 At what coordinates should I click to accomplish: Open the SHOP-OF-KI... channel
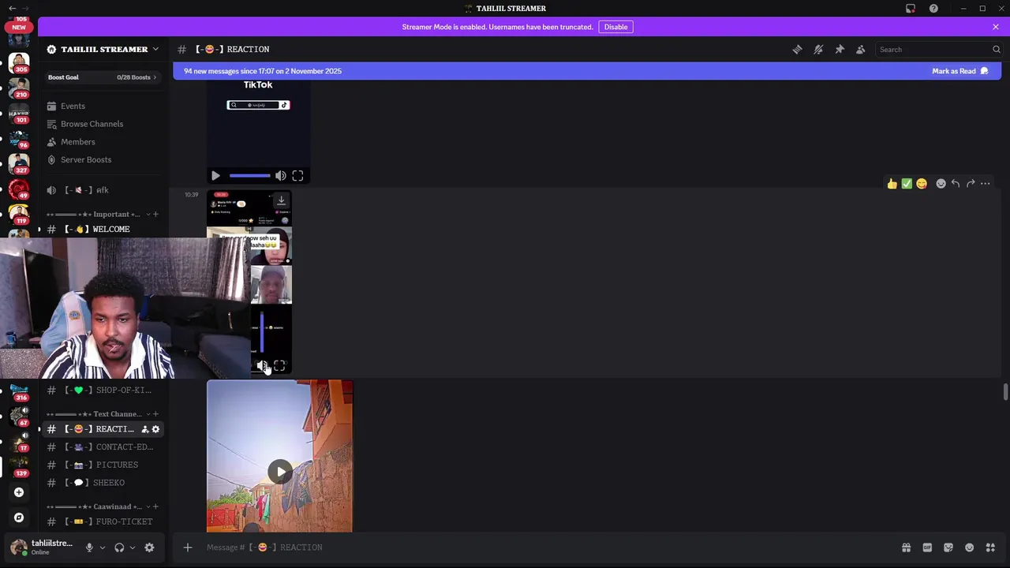coord(103,390)
